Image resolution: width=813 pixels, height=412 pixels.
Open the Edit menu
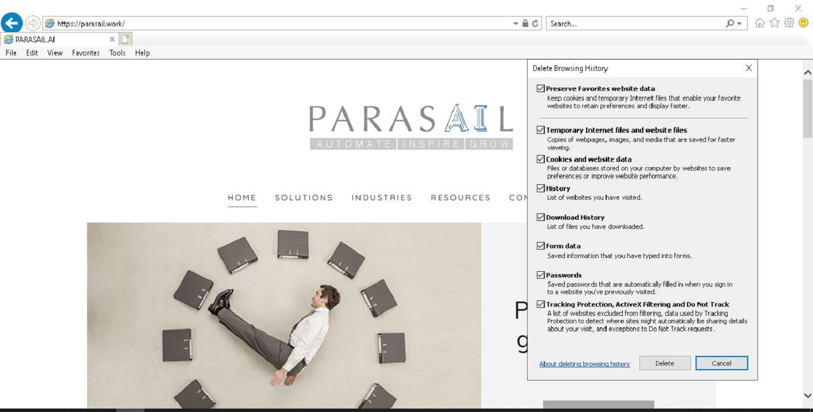32,53
